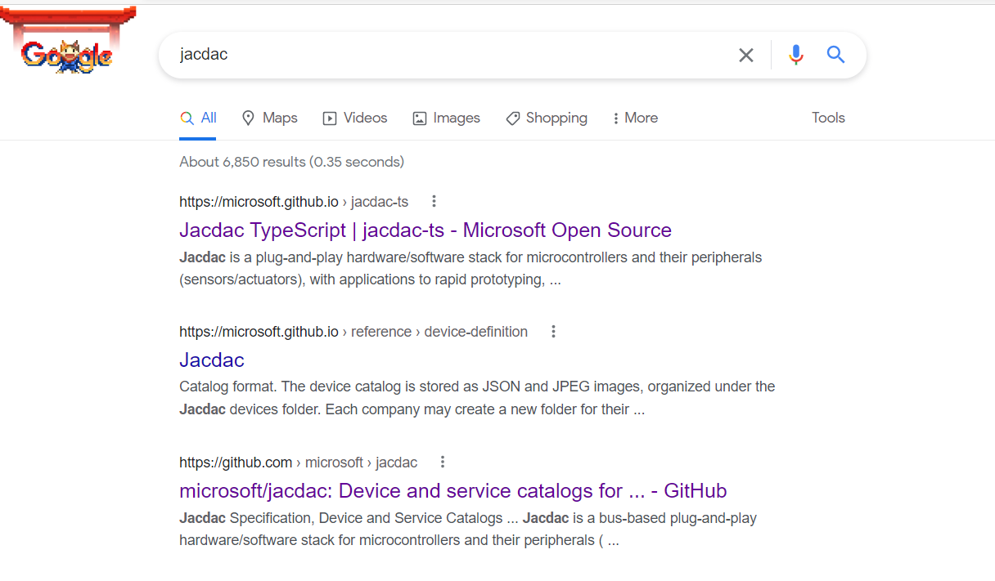Click the microsoft.github.io breadcrumb URL
This screenshot has height=581, width=995.
(x=259, y=201)
